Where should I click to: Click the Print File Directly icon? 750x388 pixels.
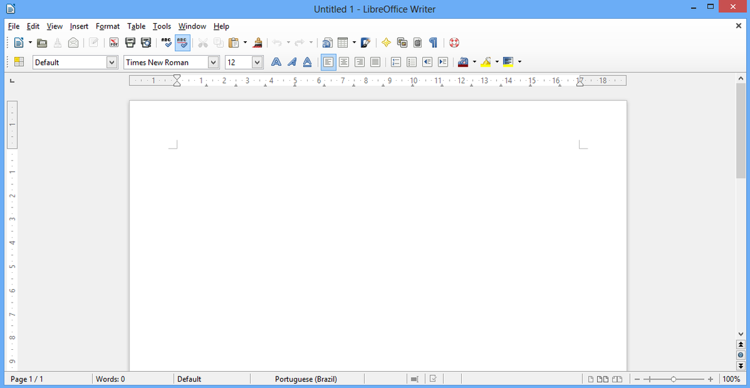(x=130, y=43)
